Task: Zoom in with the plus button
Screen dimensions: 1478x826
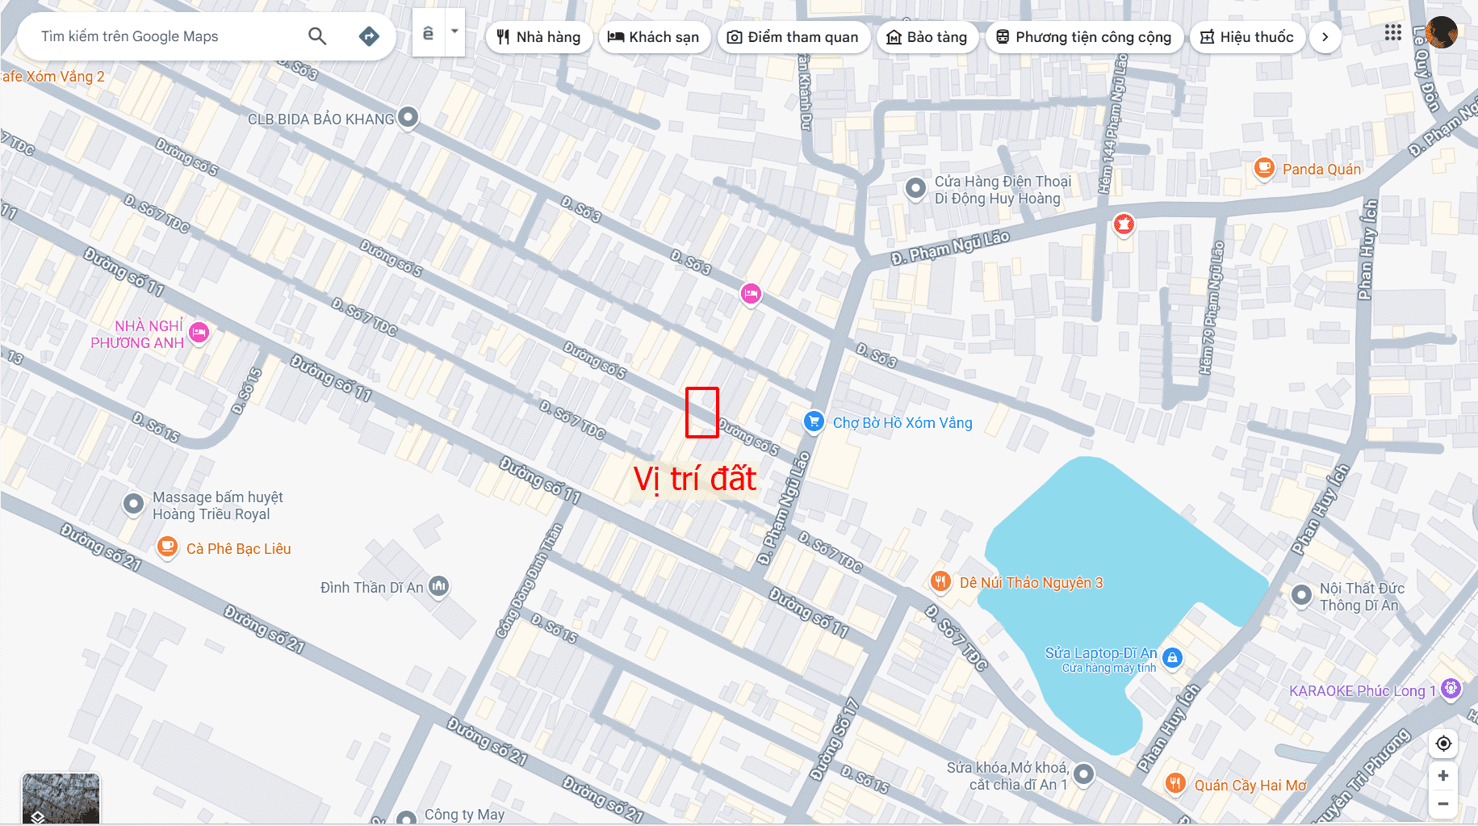Action: (1443, 776)
